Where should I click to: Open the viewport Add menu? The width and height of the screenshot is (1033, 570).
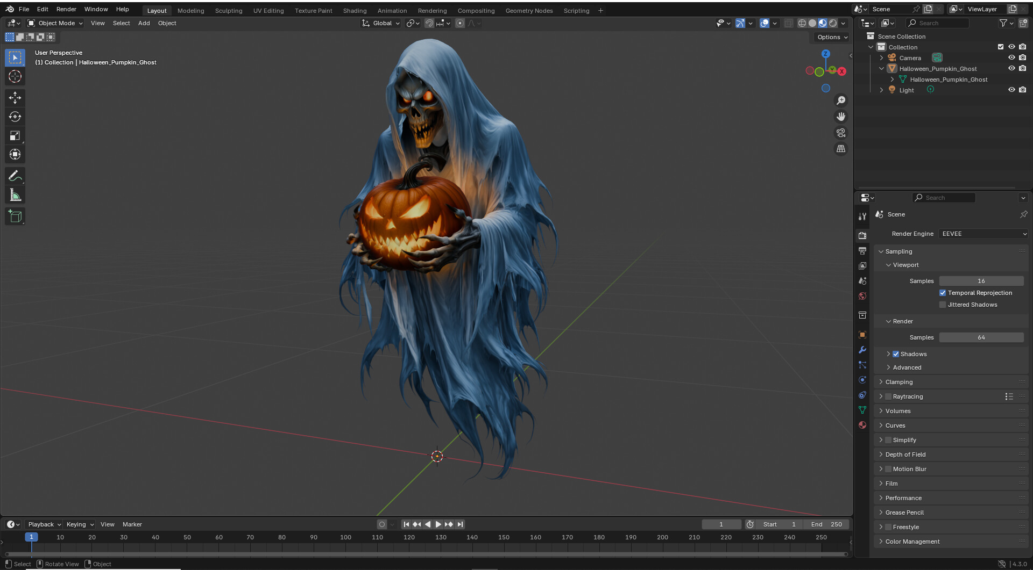pos(144,23)
